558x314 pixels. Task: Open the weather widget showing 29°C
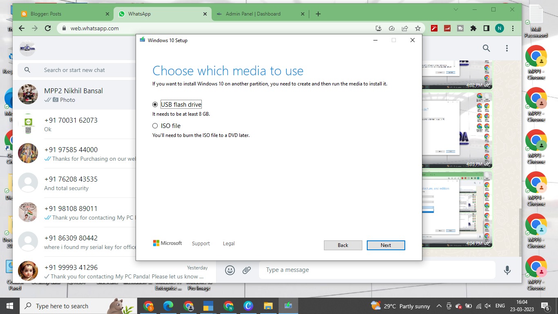400,306
